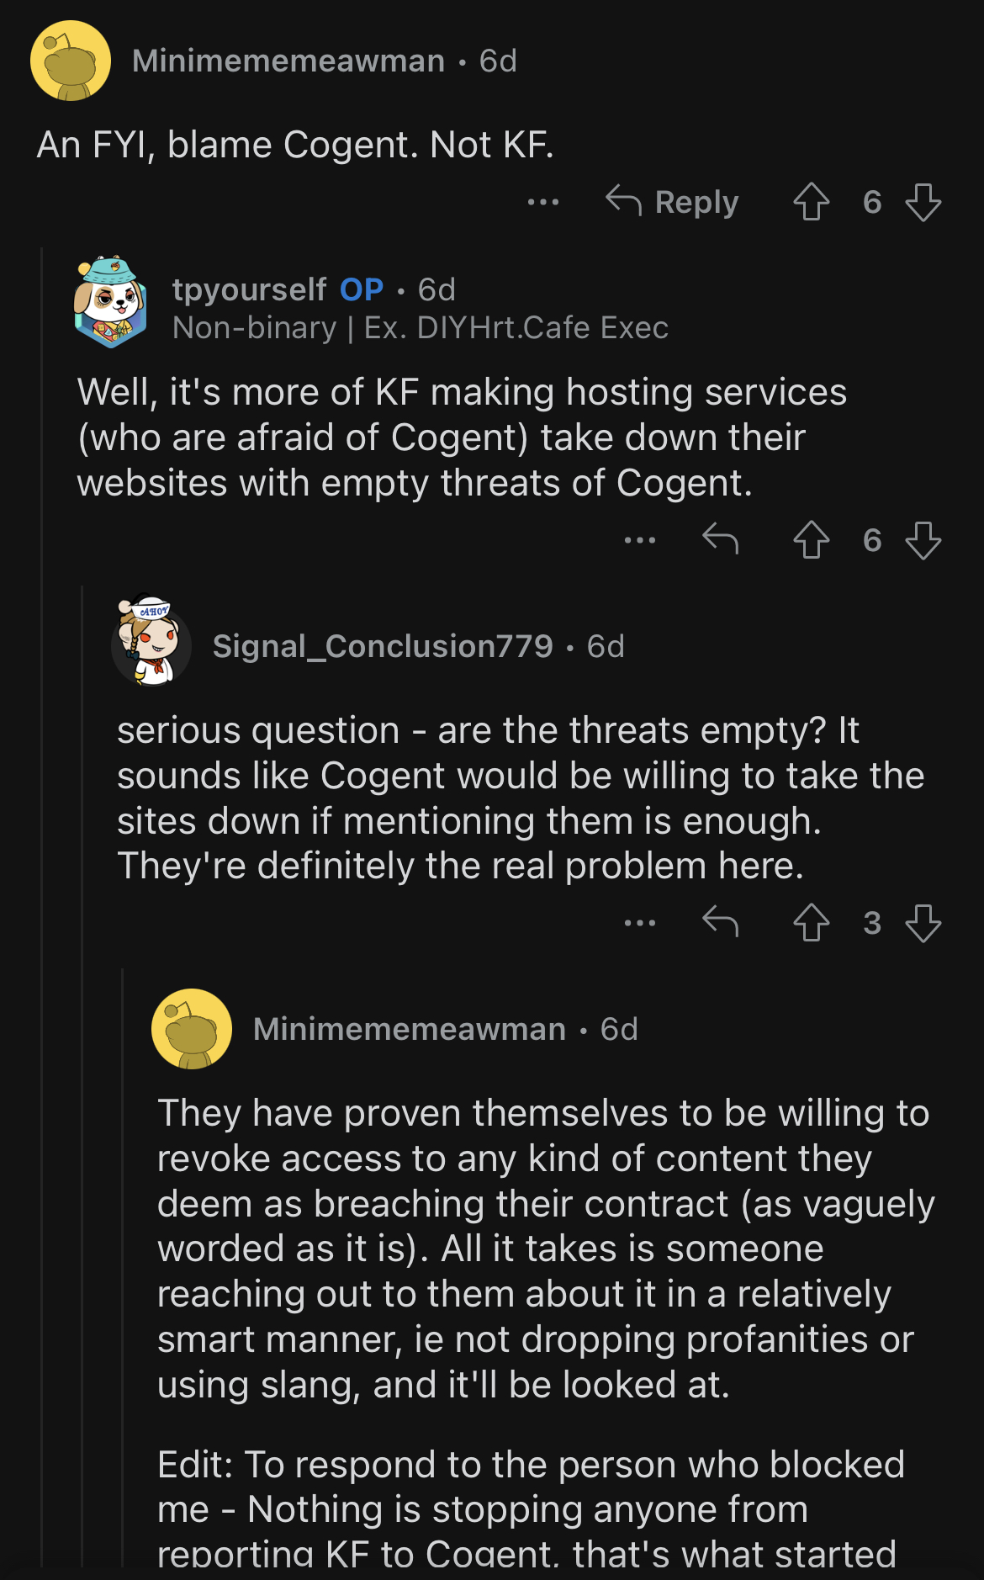Tap yellow avatar of nested Minimememeawman reply
This screenshot has width=984, height=1580.
coord(192,1029)
